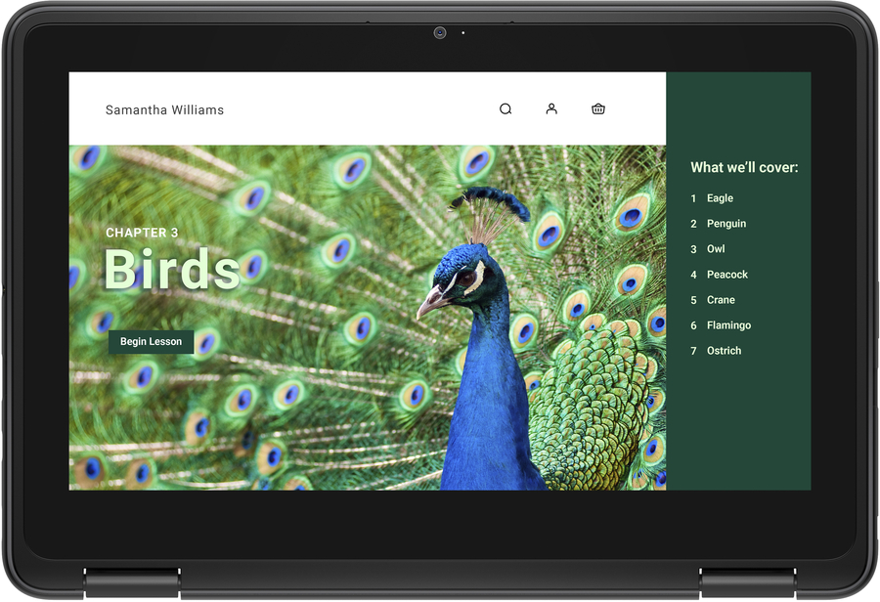Select Eagle in the cover list
Viewport: 880px width, 602px height.
coord(720,198)
